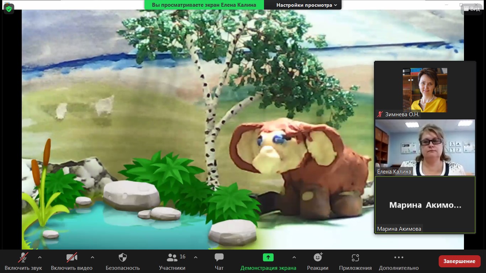
Task: Click the Елена Калина name label
Action: coord(394,172)
